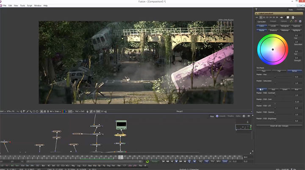Adjust the Master Hue slider

tap(275, 77)
